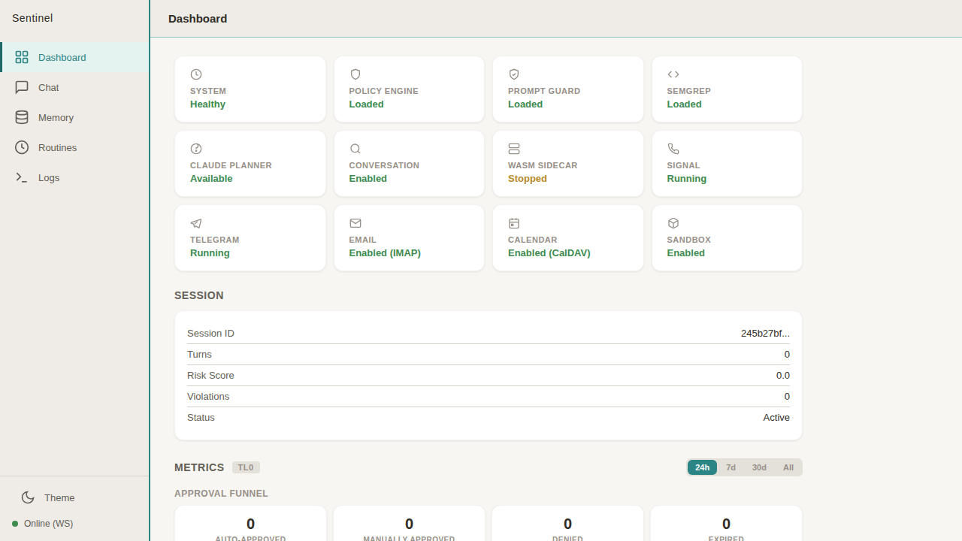Click the truncated Session ID value
This screenshot has width=962, height=541.
tap(765, 333)
